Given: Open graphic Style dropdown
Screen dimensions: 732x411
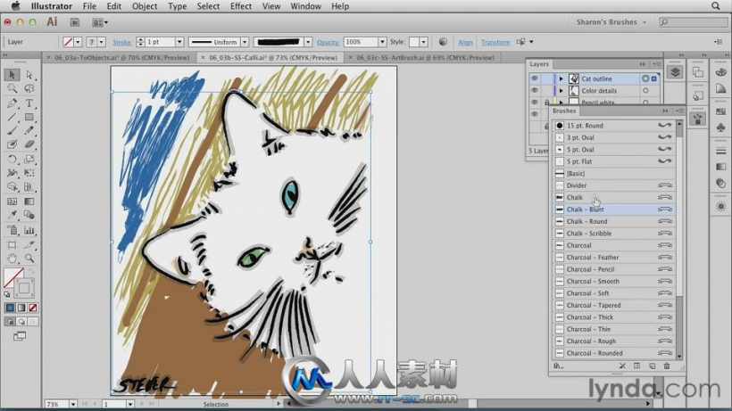Looking at the screenshot, I should [423, 42].
